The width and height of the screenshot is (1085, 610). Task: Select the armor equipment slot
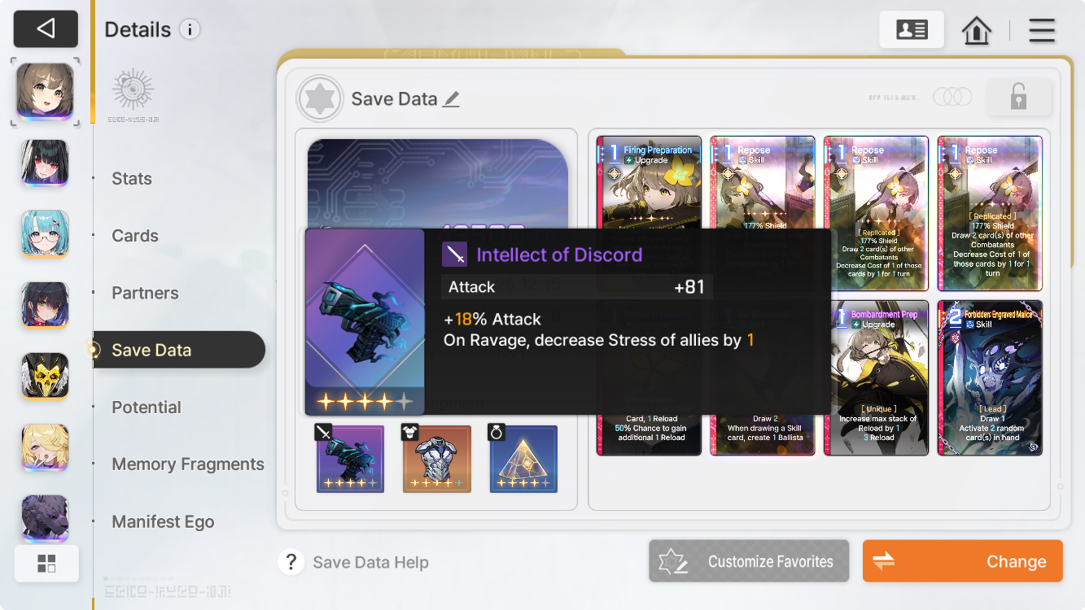coord(437,460)
